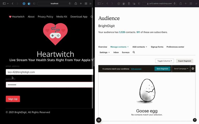199x124 pixels.
Task: Expand toolbar overflow in localhost window
Action: point(90,4)
